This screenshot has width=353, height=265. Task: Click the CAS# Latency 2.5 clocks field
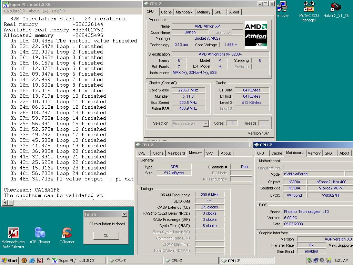(x=210, y=207)
